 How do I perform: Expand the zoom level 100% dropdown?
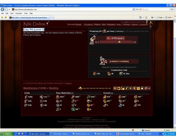point(172,130)
